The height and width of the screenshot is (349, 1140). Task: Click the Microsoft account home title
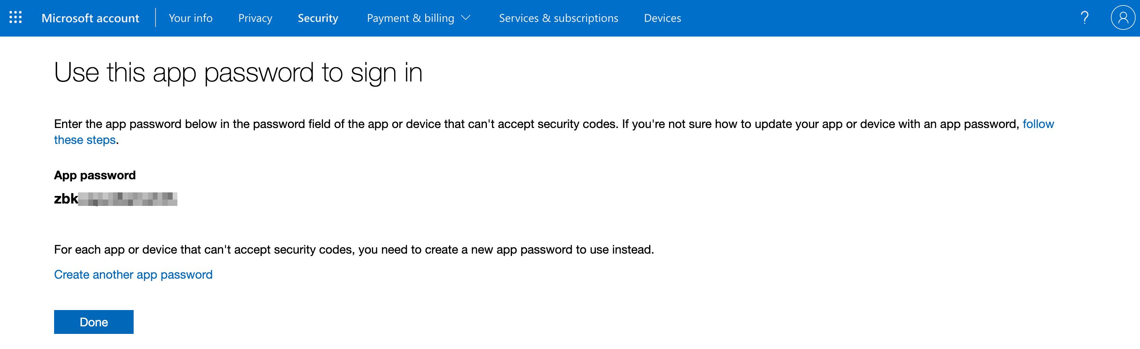coord(90,18)
